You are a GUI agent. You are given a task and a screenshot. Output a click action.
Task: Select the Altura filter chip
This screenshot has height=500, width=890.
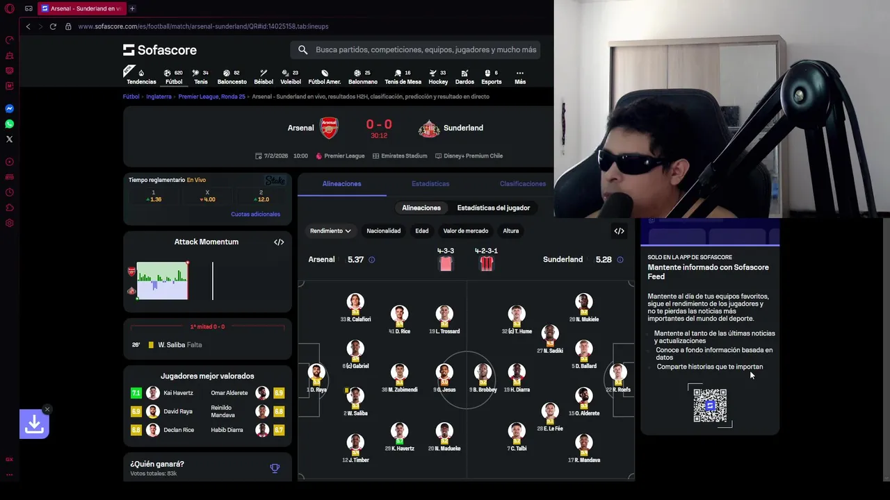511,231
